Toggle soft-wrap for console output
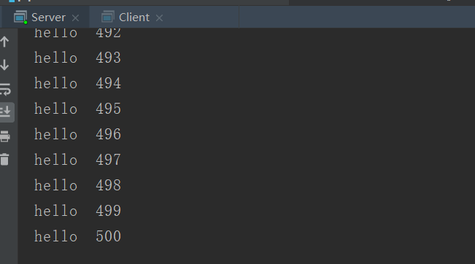The image size is (475, 264). pyautogui.click(x=5, y=89)
